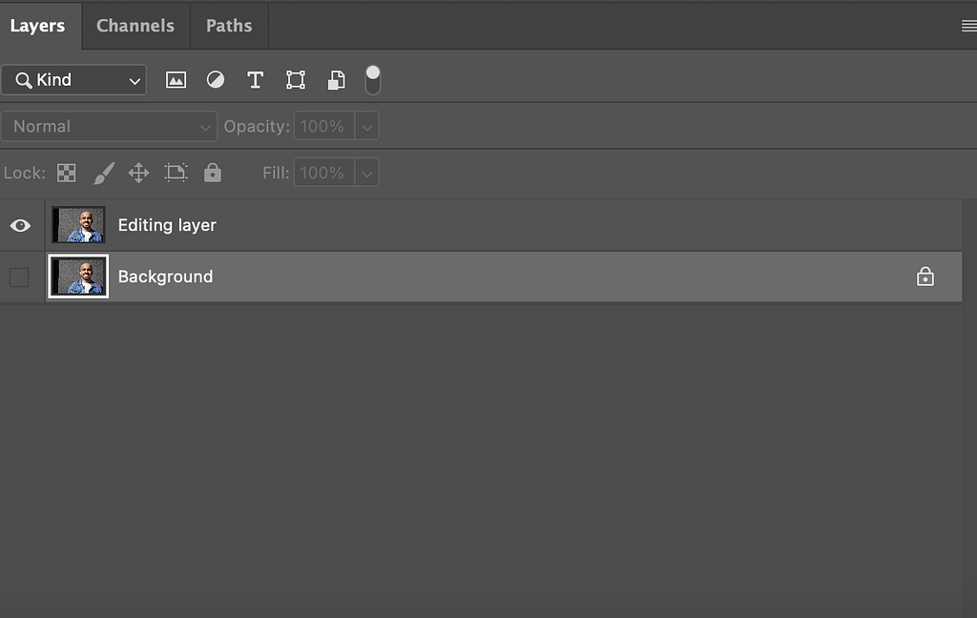Select the Editing layer thumbnail
Image resolution: width=977 pixels, height=618 pixels.
(x=79, y=225)
